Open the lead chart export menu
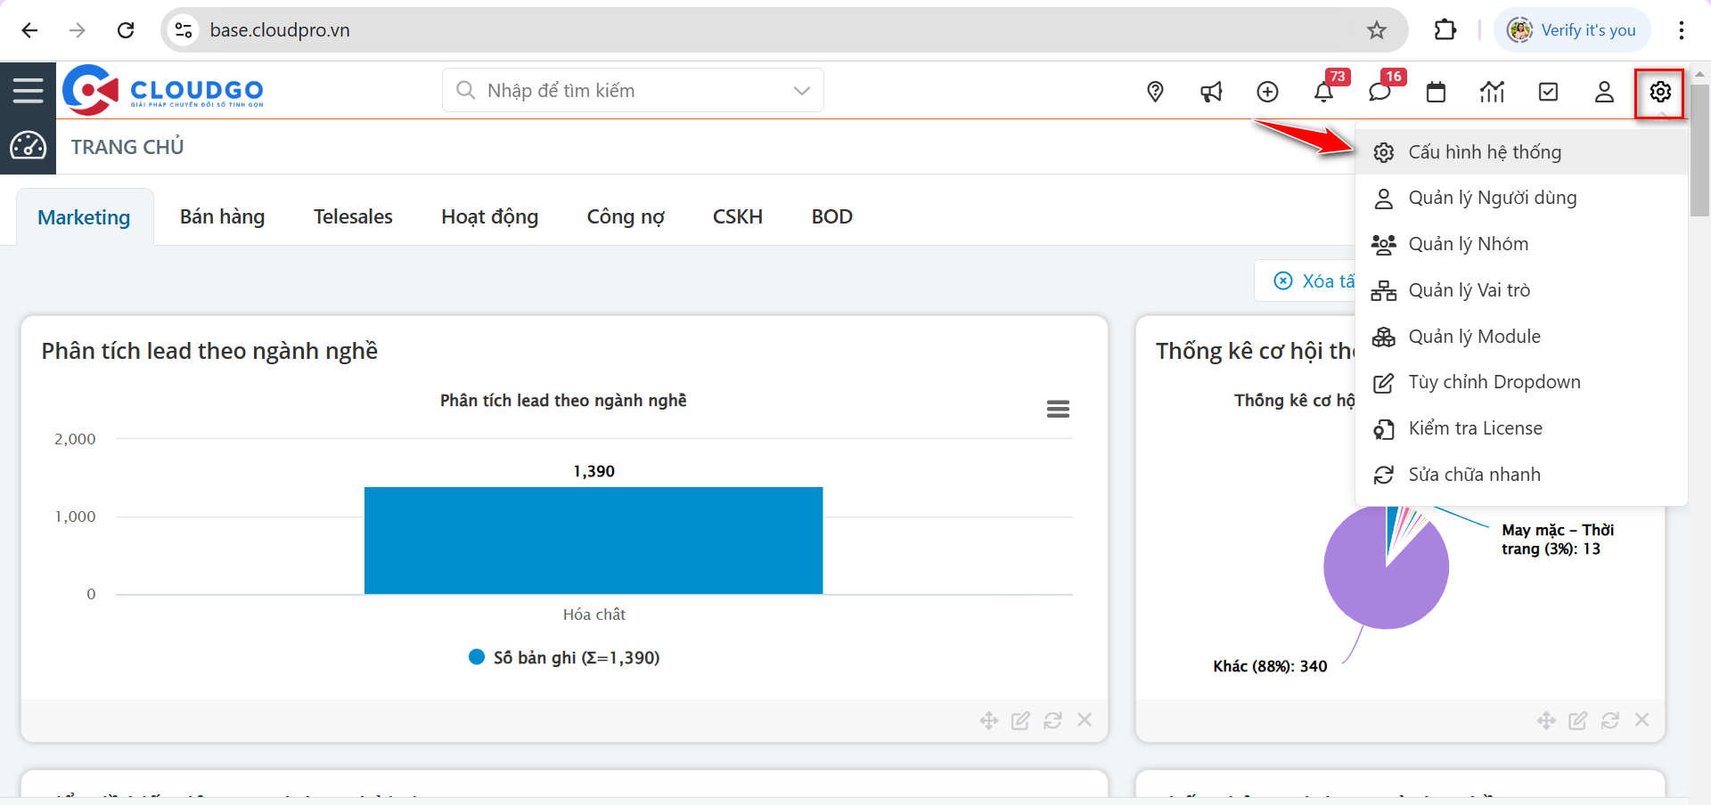The width and height of the screenshot is (1711, 805). [x=1058, y=409]
